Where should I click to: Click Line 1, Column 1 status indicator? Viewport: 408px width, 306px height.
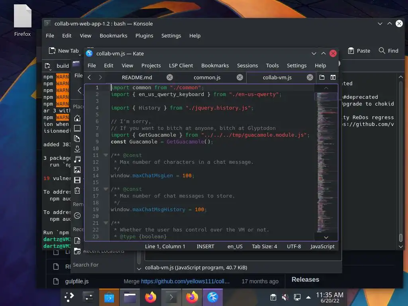(x=165, y=246)
